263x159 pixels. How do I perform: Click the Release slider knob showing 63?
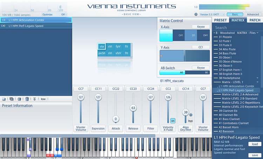[133, 108]
